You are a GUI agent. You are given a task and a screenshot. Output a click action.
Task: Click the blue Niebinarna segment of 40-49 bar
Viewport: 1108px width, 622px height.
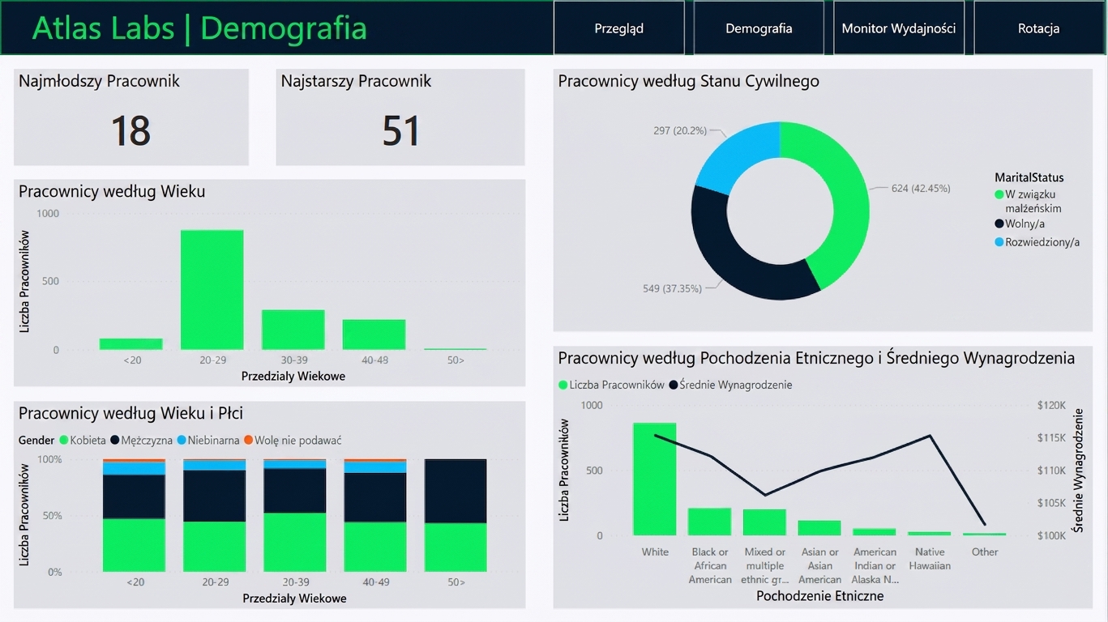click(375, 467)
